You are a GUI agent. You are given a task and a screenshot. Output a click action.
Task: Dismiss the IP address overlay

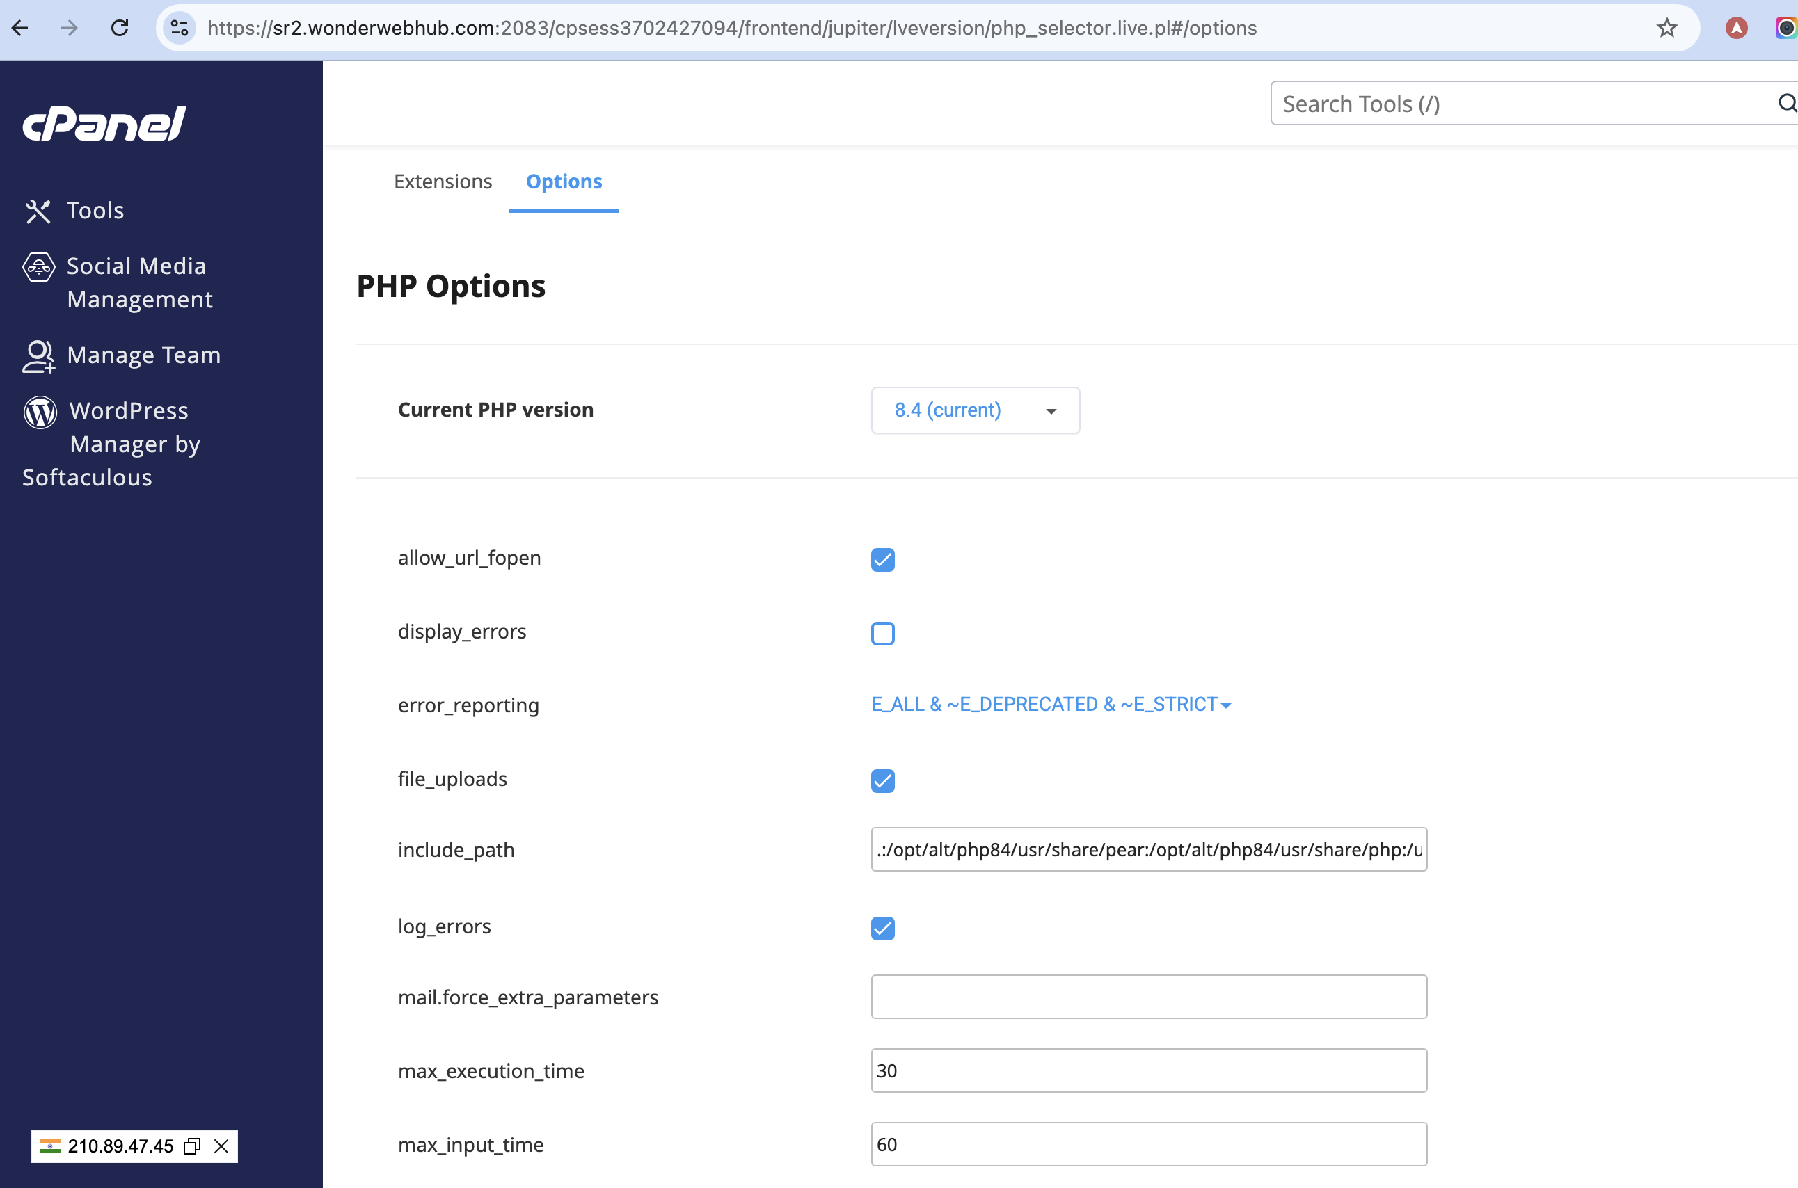coord(221,1146)
